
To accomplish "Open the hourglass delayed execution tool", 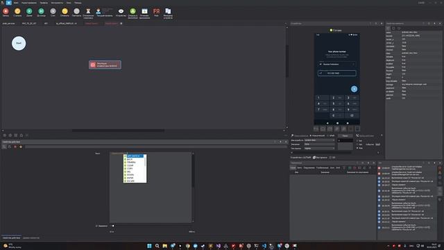I will pyautogui.click(x=88, y=11).
